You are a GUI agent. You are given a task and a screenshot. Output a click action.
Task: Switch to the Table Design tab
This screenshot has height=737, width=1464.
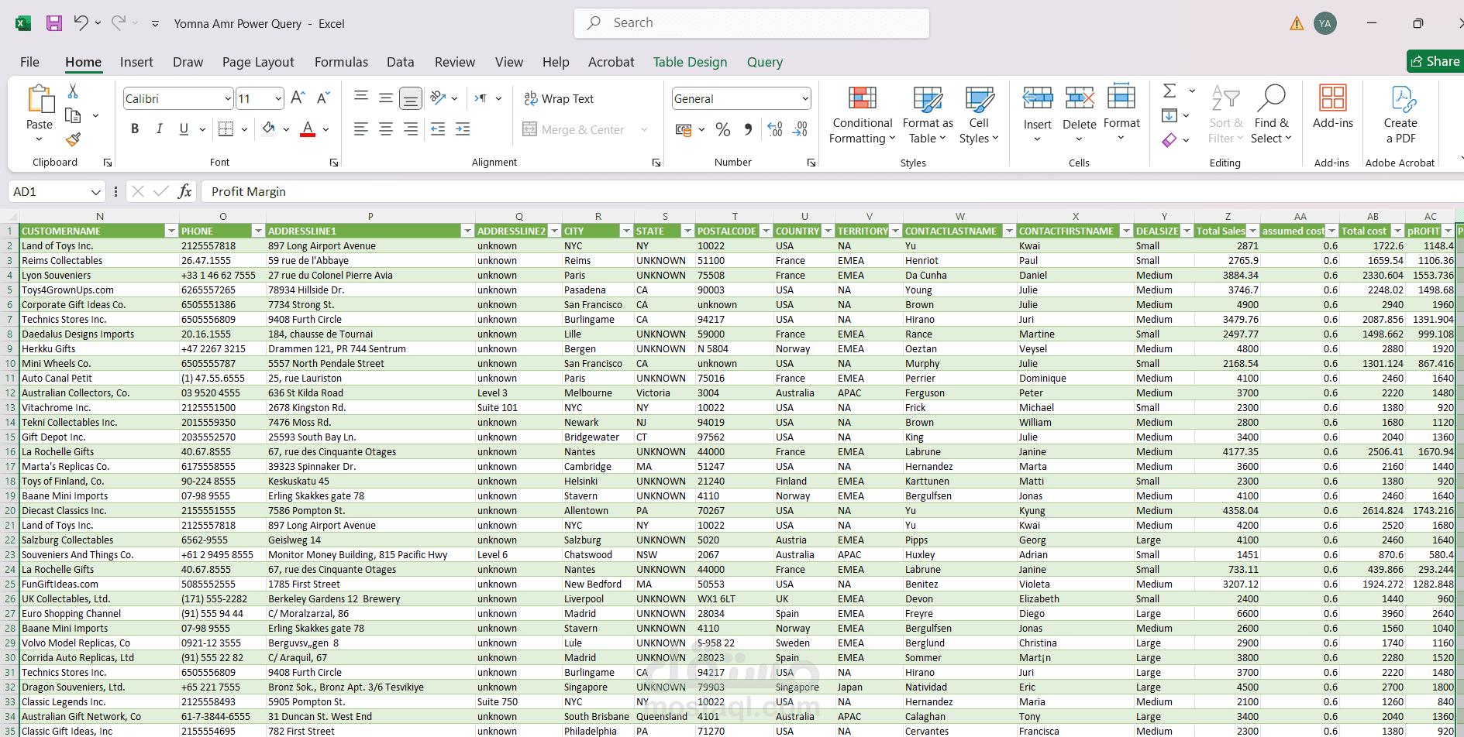coord(690,62)
